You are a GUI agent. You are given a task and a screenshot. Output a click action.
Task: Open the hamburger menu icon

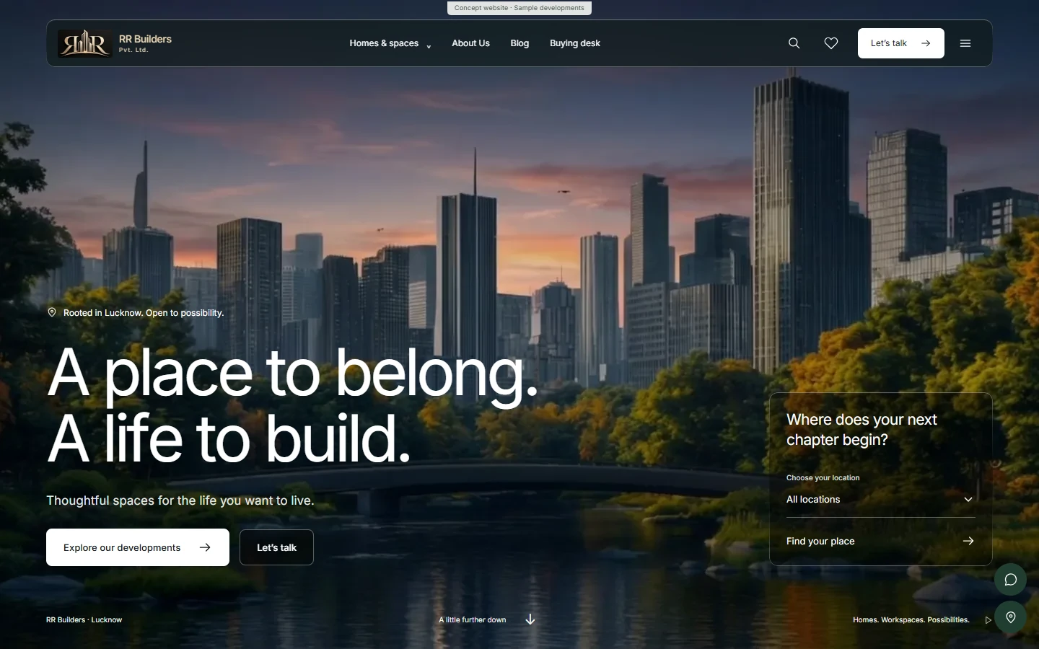click(965, 43)
